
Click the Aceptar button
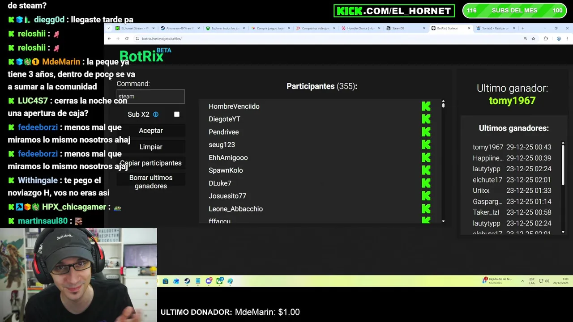click(x=151, y=131)
